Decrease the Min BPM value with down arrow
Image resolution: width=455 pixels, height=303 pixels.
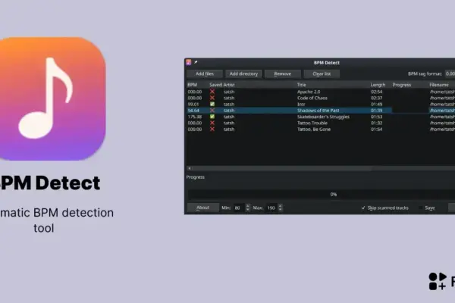click(x=248, y=210)
